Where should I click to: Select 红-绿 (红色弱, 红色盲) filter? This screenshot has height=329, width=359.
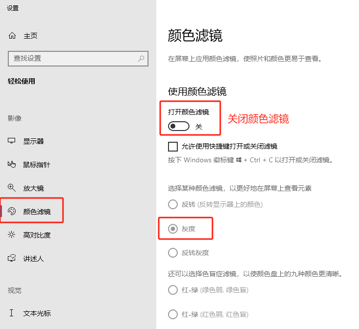173,314
